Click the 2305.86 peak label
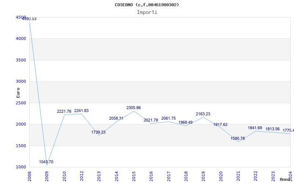294x183 pixels. click(133, 108)
